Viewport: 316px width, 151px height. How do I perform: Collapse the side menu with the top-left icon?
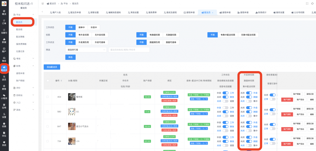coord(42,3)
